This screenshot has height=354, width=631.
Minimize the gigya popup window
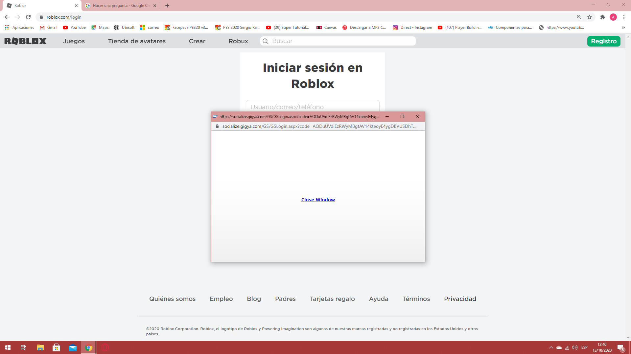tap(387, 116)
